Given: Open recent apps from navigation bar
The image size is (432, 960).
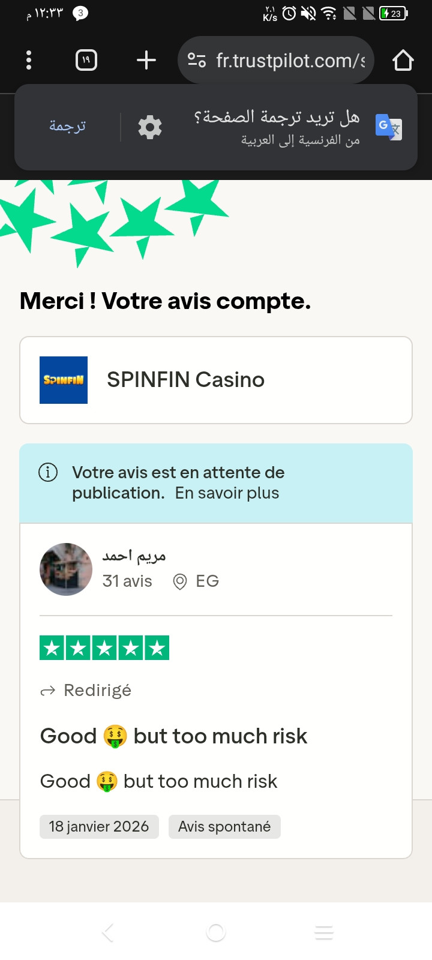Looking at the screenshot, I should (x=324, y=932).
